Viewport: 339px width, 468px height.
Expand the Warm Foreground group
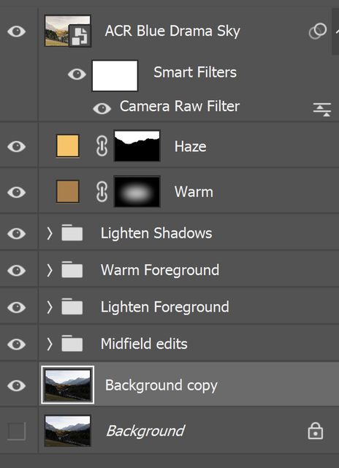[50, 271]
